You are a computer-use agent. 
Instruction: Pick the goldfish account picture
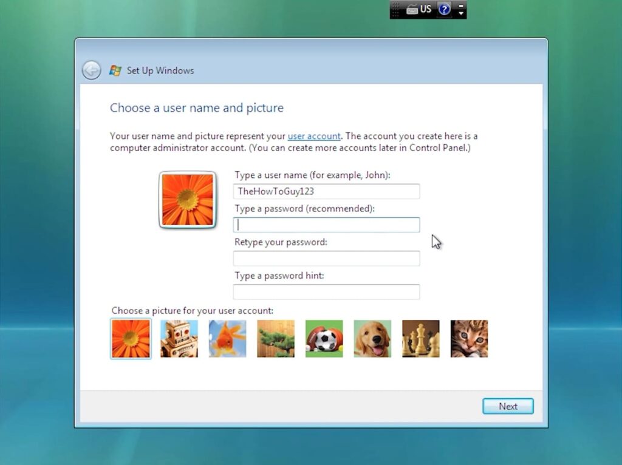227,339
